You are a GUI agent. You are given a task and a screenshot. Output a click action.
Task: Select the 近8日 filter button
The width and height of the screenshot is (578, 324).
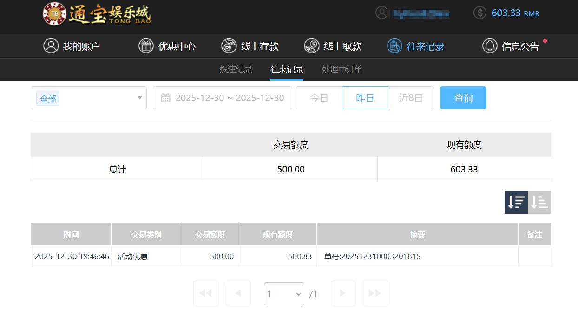point(411,98)
